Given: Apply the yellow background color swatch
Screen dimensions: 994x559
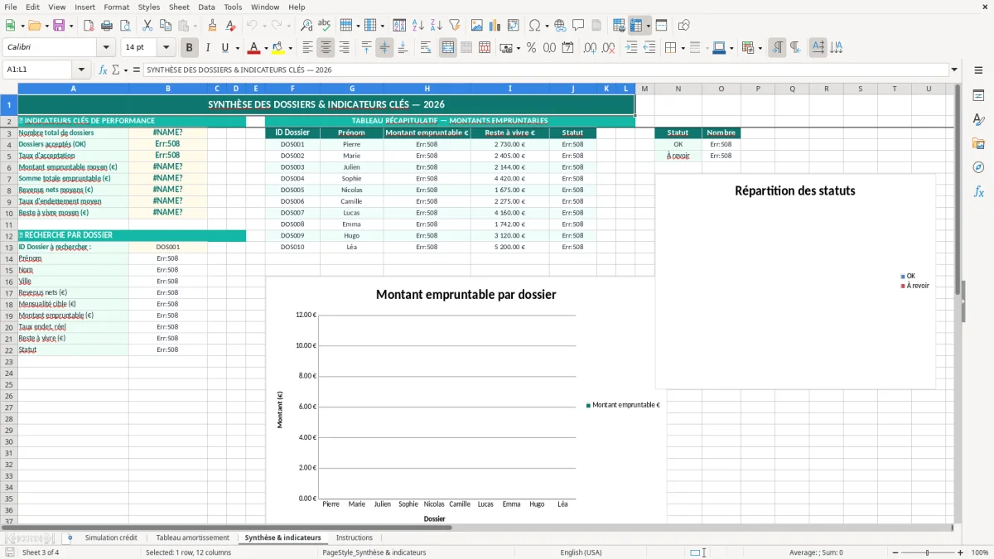Looking at the screenshot, I should pyautogui.click(x=278, y=48).
